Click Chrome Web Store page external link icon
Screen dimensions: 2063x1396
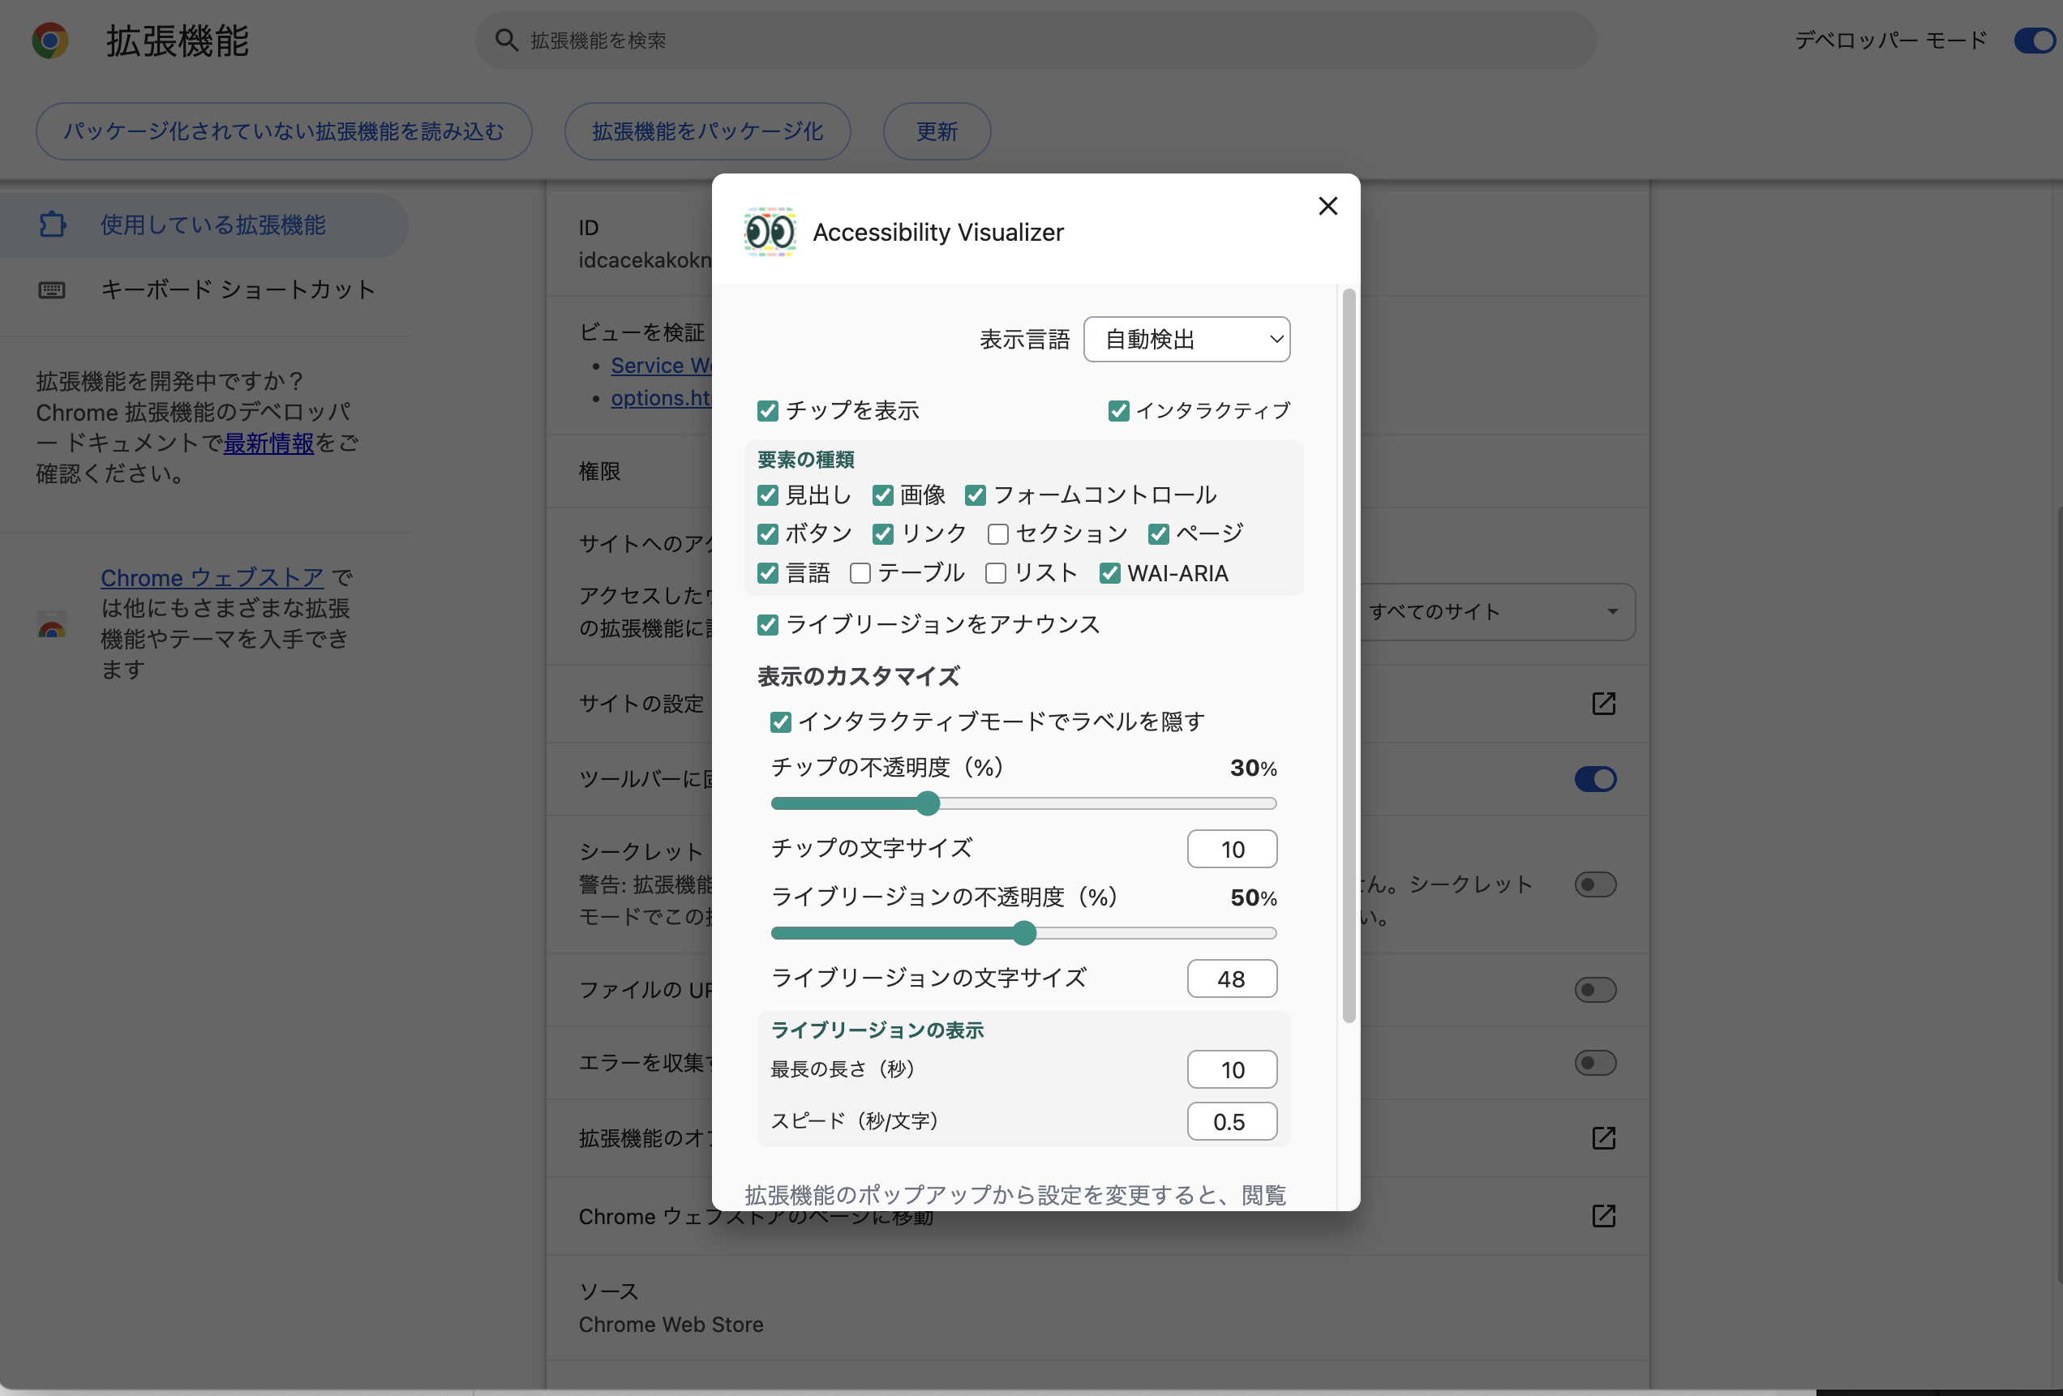coord(1603,1215)
